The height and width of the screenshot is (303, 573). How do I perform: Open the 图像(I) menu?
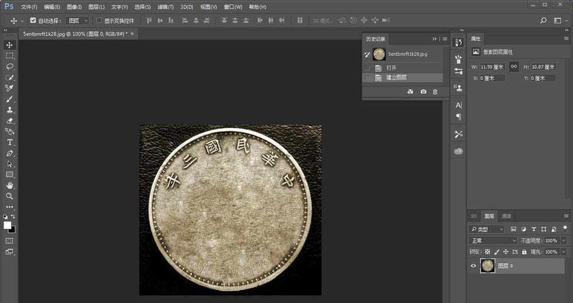[74, 7]
